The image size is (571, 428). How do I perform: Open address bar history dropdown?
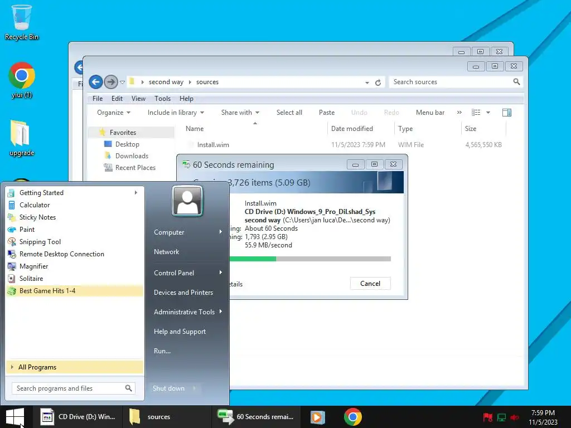click(x=367, y=82)
